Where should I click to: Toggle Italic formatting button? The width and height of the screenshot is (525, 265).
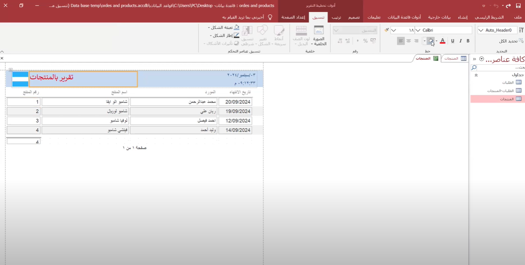tap(460, 41)
